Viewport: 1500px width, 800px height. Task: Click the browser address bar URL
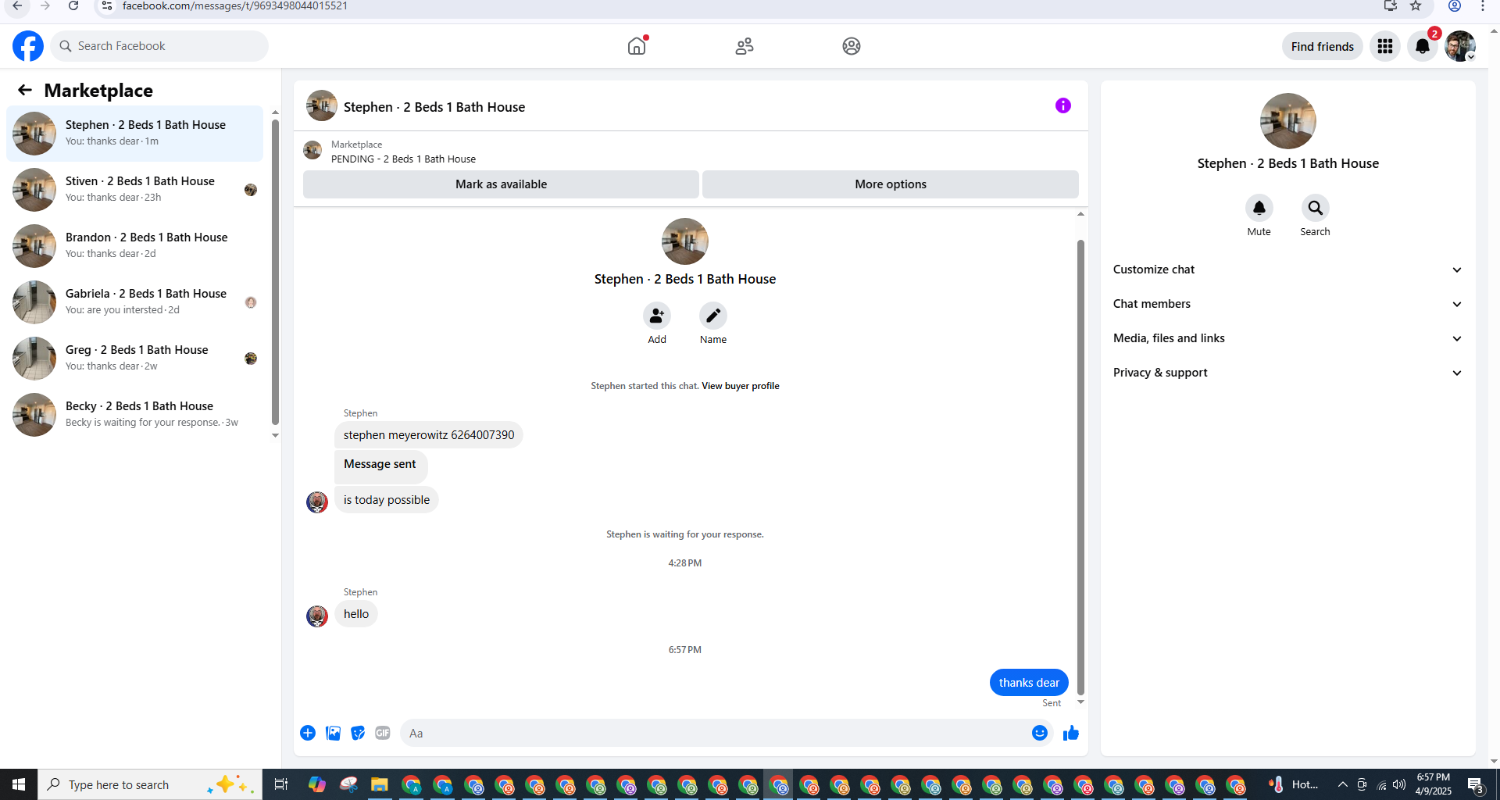235,6
